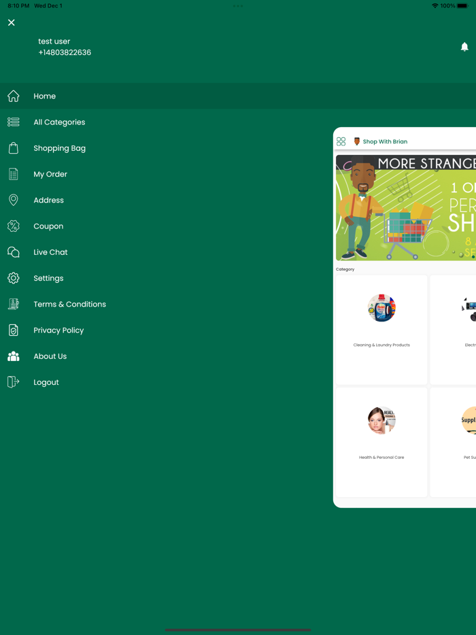
Task: Click the Shop With Brian avatar logo
Action: 357,141
